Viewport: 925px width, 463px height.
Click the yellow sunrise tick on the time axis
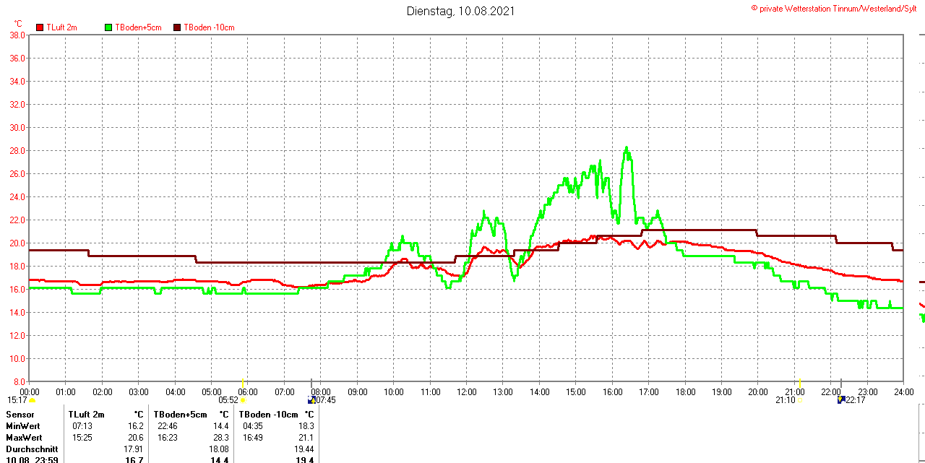click(x=244, y=381)
